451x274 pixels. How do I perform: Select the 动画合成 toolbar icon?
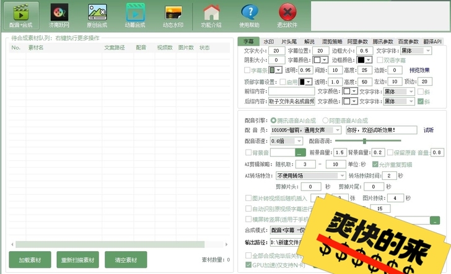(x=135, y=16)
